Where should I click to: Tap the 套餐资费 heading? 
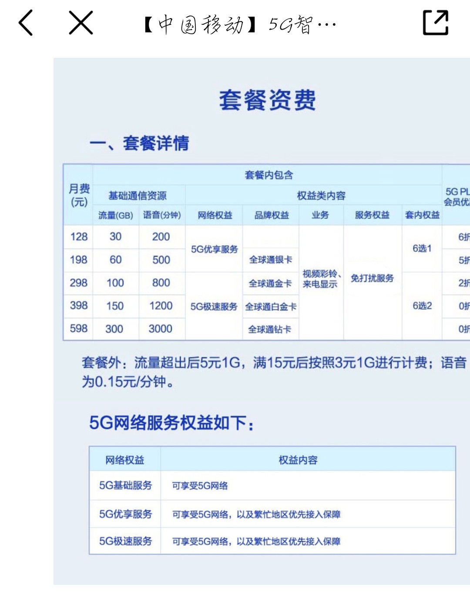pyautogui.click(x=267, y=100)
